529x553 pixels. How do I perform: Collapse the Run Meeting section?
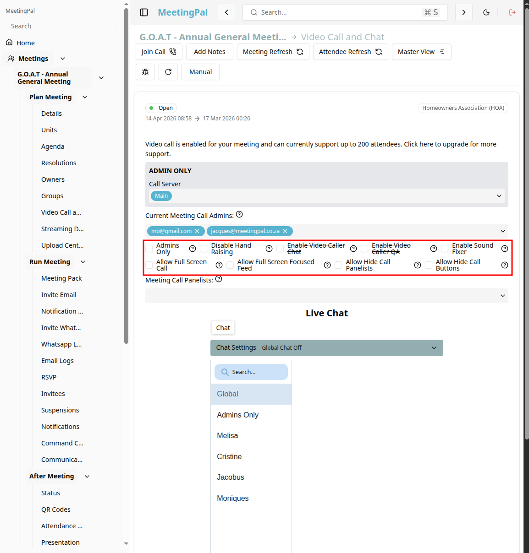pos(83,262)
